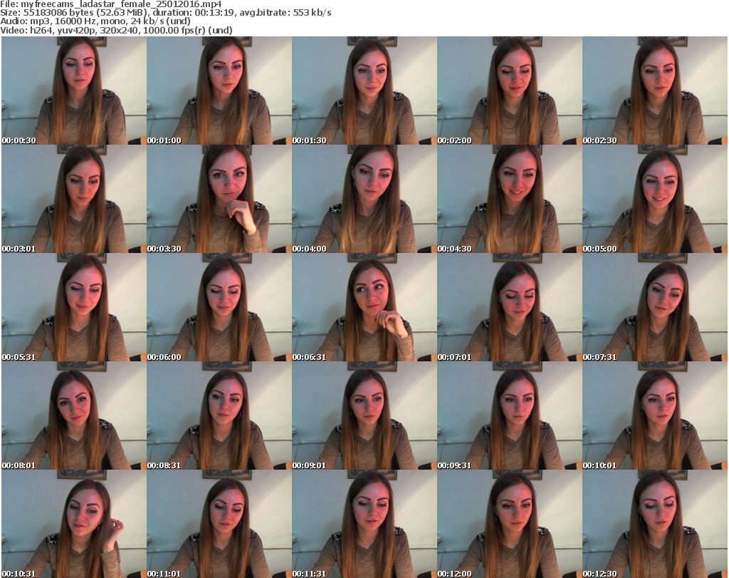Open the frame timestamped 00:06:00
This screenshot has height=578, width=729.
pos(219,308)
